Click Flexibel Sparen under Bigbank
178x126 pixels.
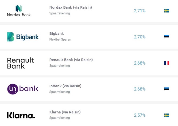[60, 40]
